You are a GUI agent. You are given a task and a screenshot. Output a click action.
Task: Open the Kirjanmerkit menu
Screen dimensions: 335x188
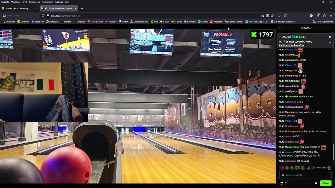[x=47, y=2]
